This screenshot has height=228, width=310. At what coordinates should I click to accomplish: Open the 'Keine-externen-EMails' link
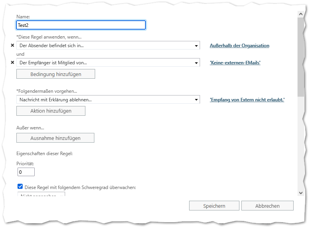point(235,63)
